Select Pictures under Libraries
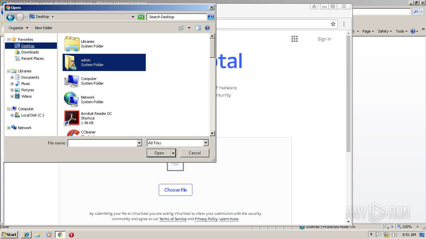 (28, 90)
